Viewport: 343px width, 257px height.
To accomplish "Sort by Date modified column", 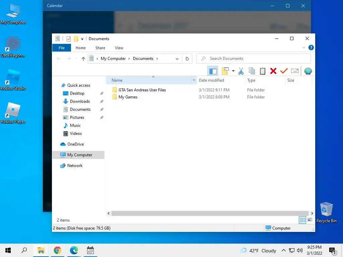I will tap(211, 80).
